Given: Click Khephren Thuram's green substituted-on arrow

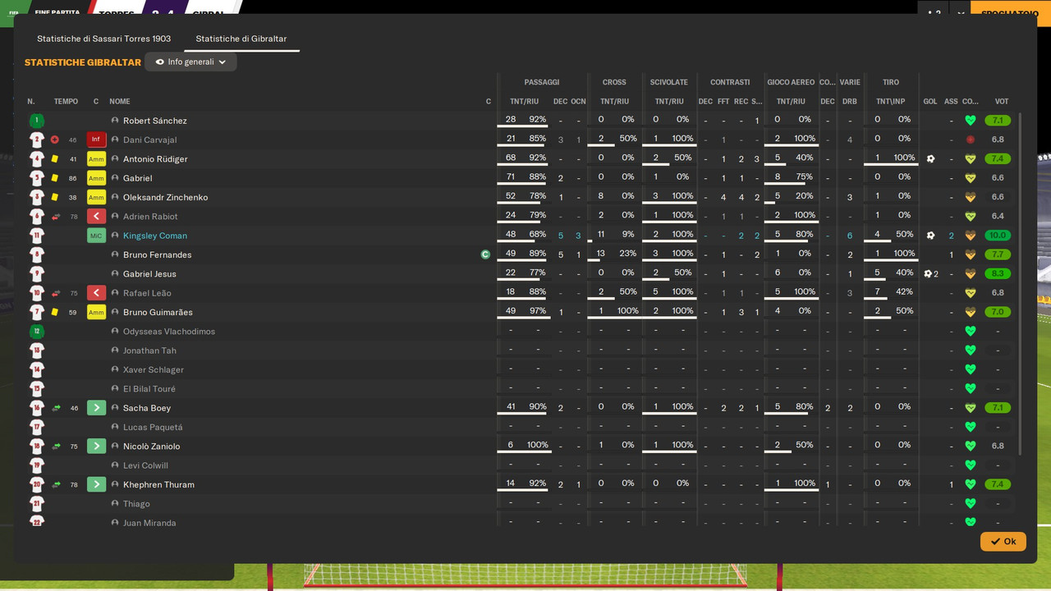Looking at the screenshot, I should click(96, 484).
